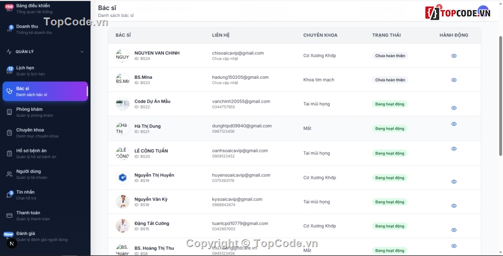Click Nguyễn Văn Kỳ's avatar photo
The height and width of the screenshot is (256, 503).
coord(122,202)
